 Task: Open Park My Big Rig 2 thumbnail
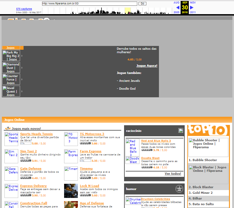11,56
